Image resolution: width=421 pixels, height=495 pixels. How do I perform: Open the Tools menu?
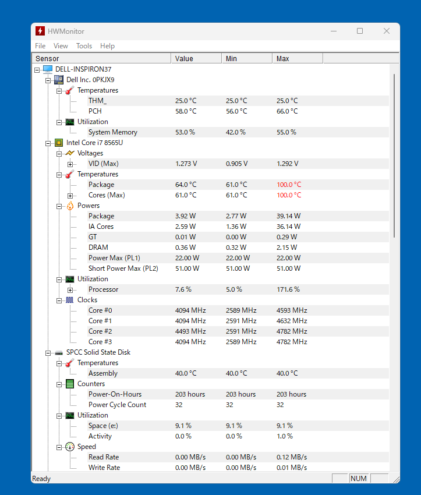click(x=84, y=46)
